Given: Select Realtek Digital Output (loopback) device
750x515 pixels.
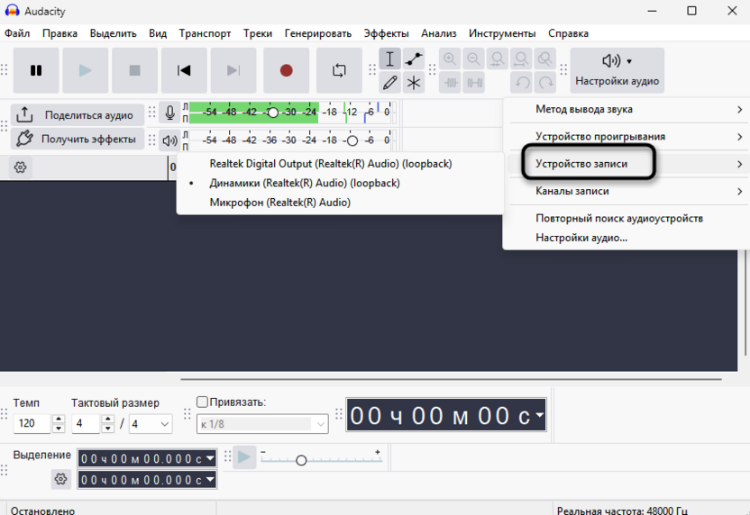Looking at the screenshot, I should point(340,164).
